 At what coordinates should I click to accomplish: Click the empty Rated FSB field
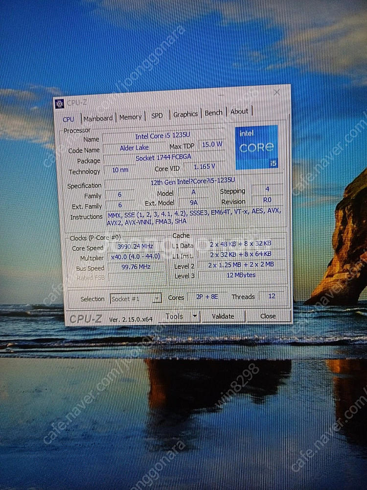(137, 277)
